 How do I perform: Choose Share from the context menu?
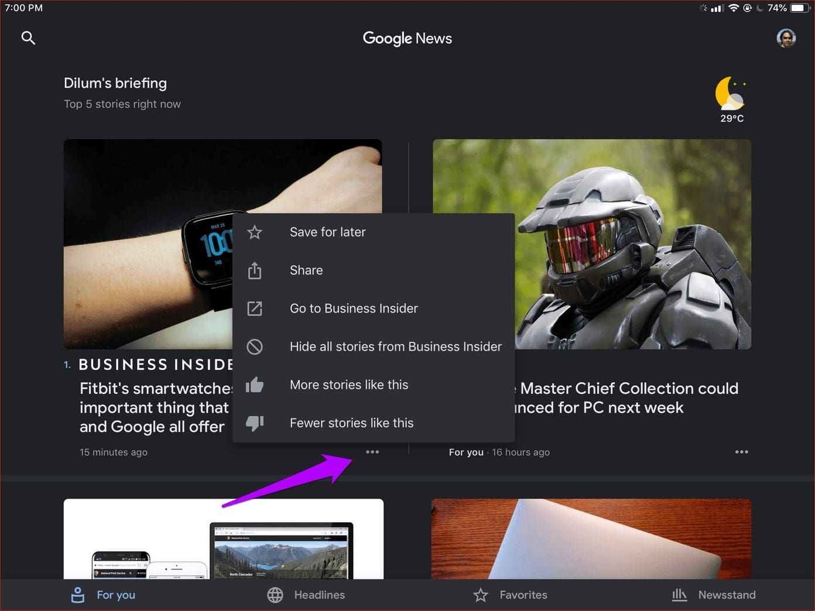pos(374,270)
